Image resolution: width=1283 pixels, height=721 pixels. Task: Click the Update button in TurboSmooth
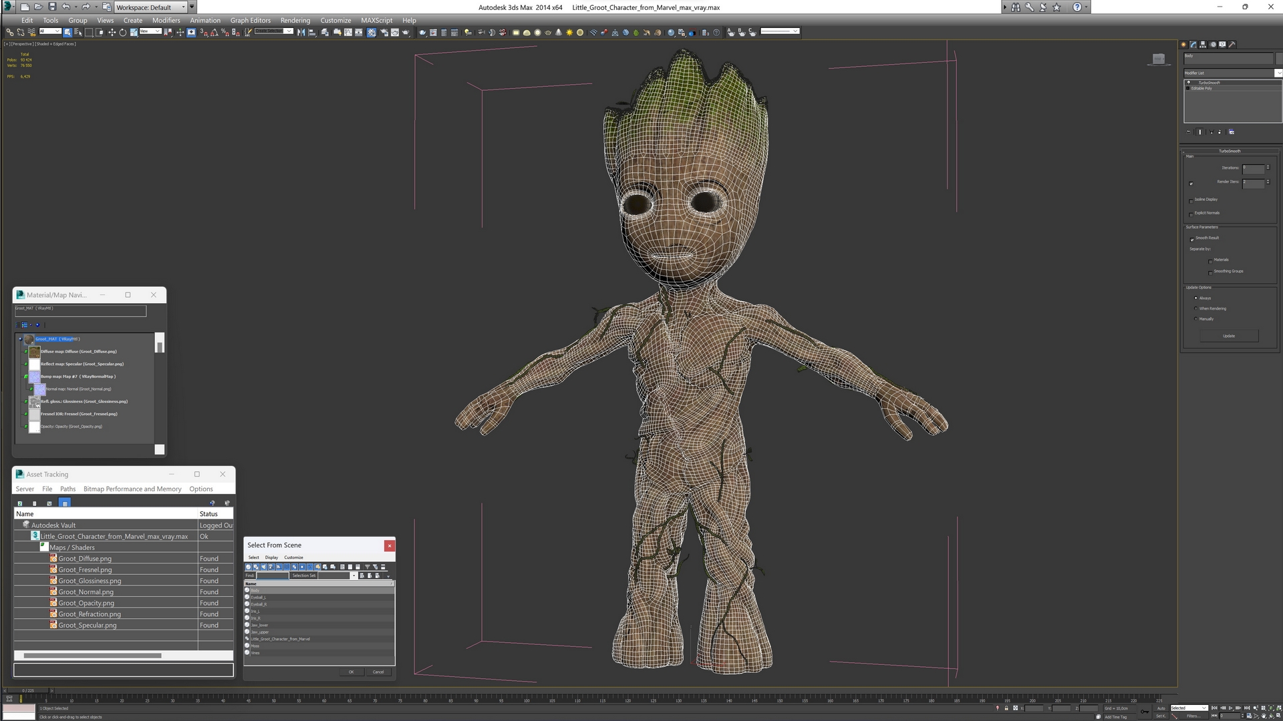pos(1229,336)
